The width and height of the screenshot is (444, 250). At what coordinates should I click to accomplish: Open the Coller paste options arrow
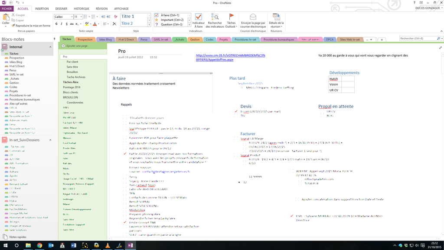tap(6, 26)
